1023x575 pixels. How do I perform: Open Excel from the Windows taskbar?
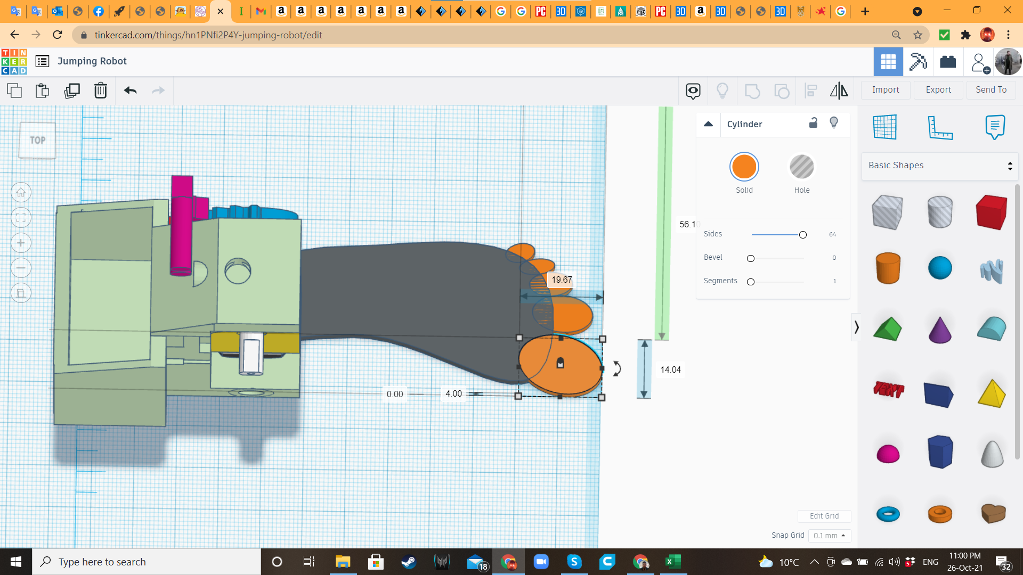point(673,562)
